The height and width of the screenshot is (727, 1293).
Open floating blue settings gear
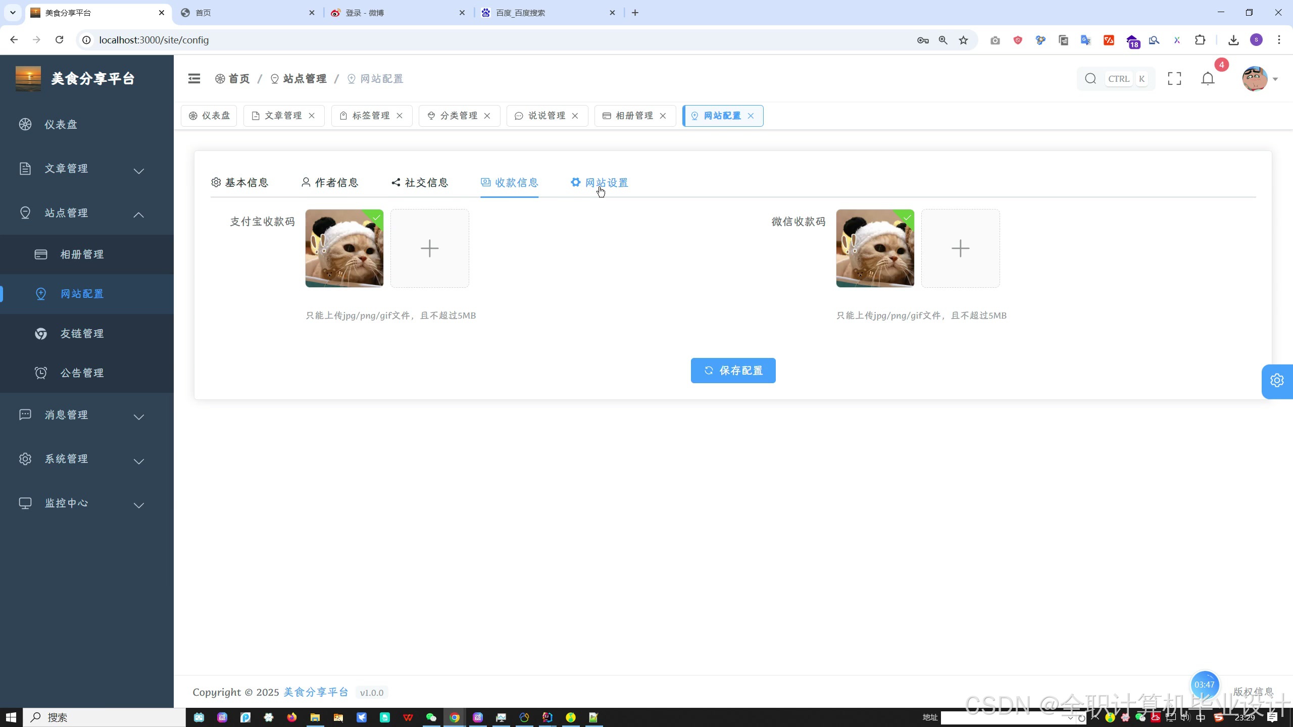pyautogui.click(x=1277, y=381)
